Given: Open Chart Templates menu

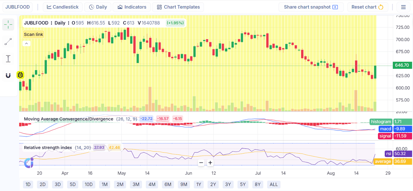Looking at the screenshot, I should click(x=178, y=7).
